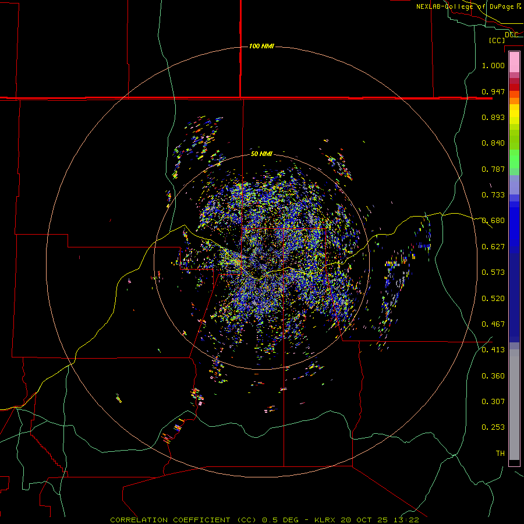Click the 0.680 color scale label
524x524 pixels.
[493, 221]
